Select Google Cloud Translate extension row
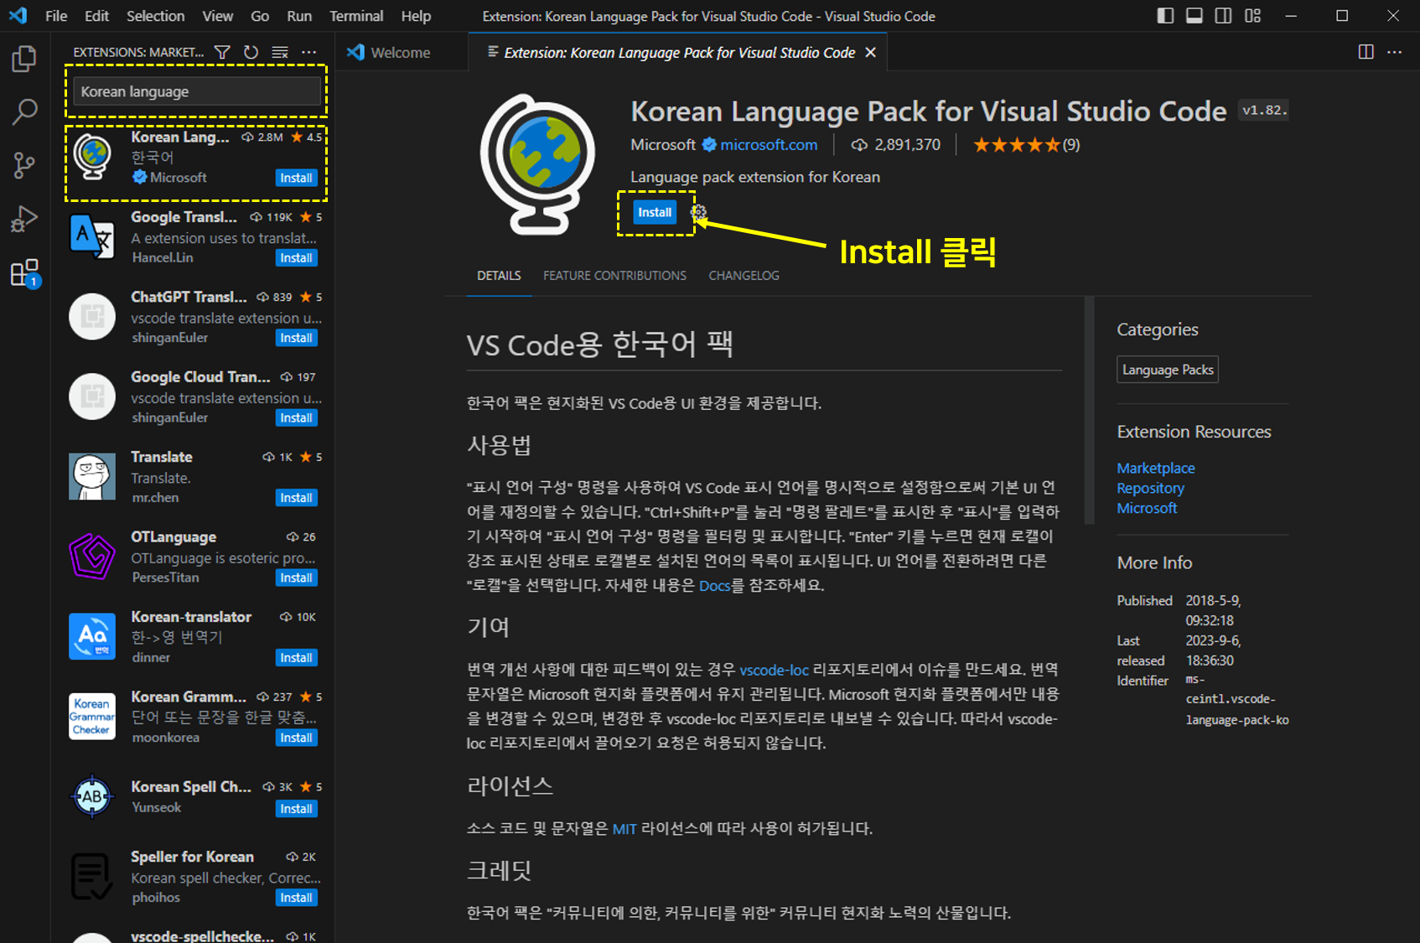Image resolution: width=1420 pixels, height=943 pixels. pyautogui.click(x=193, y=397)
